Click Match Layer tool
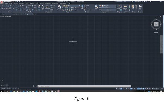The width and height of the screenshot is (164, 102). pyautogui.click(x=74, y=10)
